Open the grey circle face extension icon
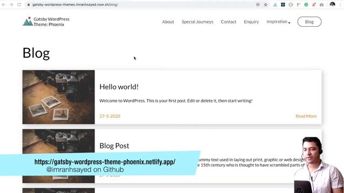 point(291,5)
